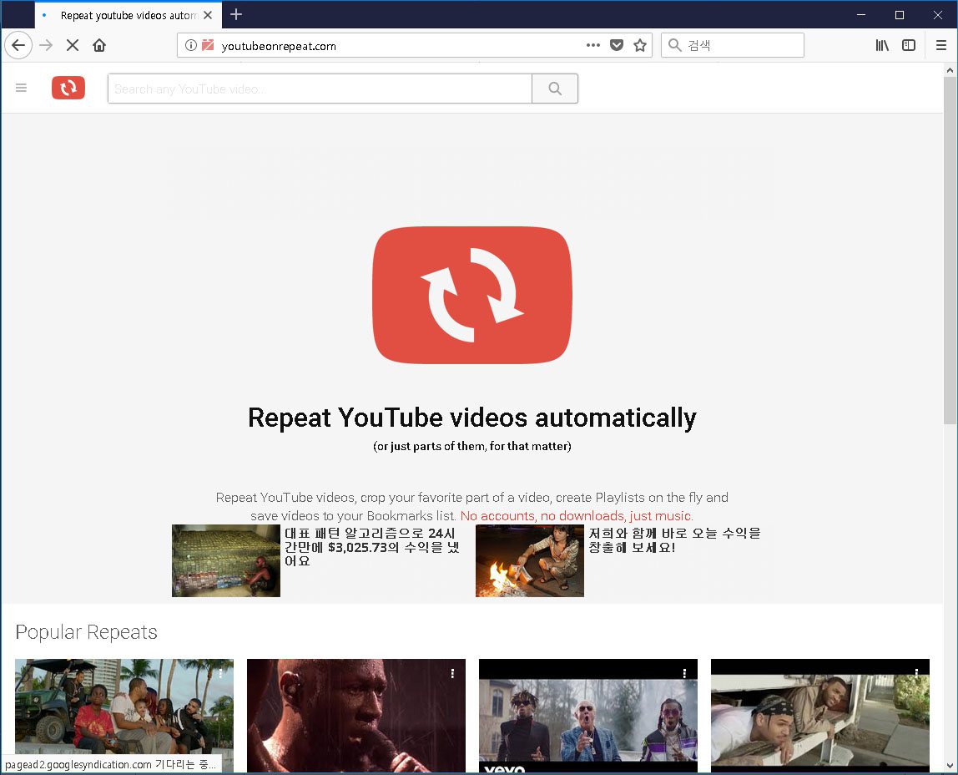Open the campfire ad thumbnail
This screenshot has width=958, height=775.
530,560
